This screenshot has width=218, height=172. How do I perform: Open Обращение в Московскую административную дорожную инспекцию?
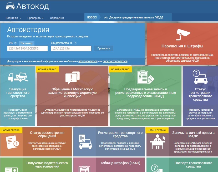click(72, 93)
